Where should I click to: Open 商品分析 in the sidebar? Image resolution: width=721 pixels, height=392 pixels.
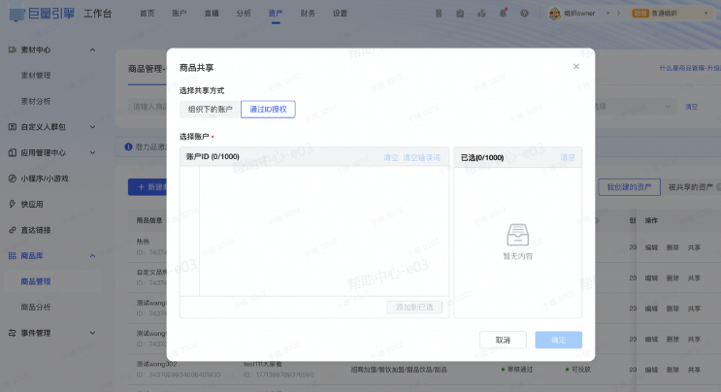point(36,307)
